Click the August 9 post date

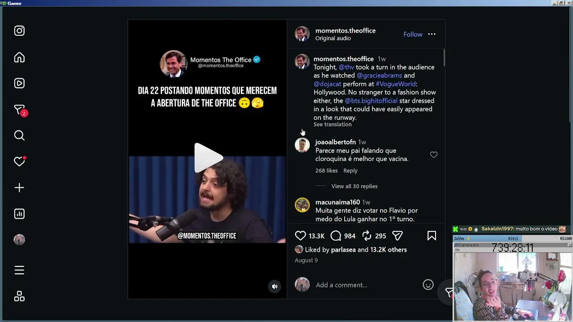point(306,260)
